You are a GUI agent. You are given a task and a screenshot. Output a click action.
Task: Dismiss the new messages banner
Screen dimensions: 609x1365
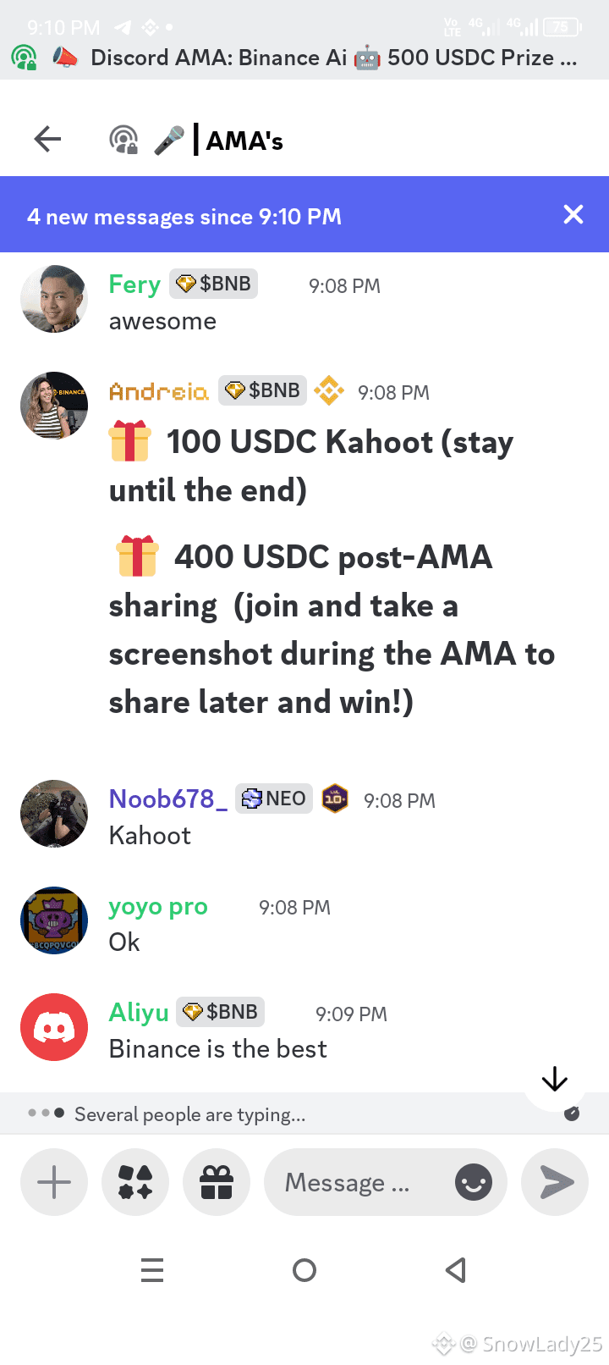pos(573,214)
